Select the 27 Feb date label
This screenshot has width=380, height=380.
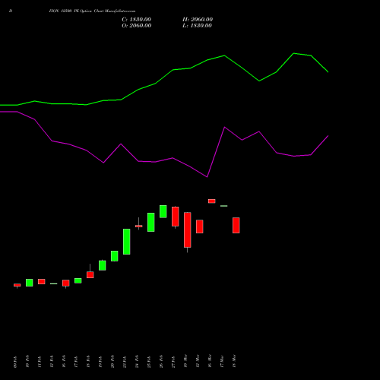(x=173, y=362)
